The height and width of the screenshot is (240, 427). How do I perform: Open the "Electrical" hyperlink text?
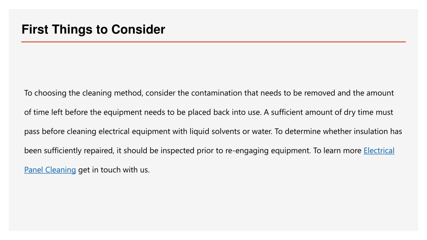[379, 150]
